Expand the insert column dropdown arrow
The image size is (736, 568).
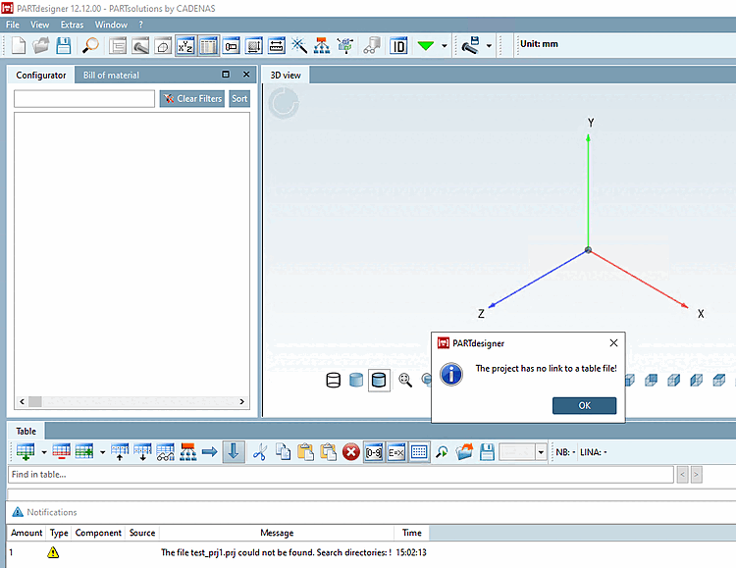pos(102,452)
